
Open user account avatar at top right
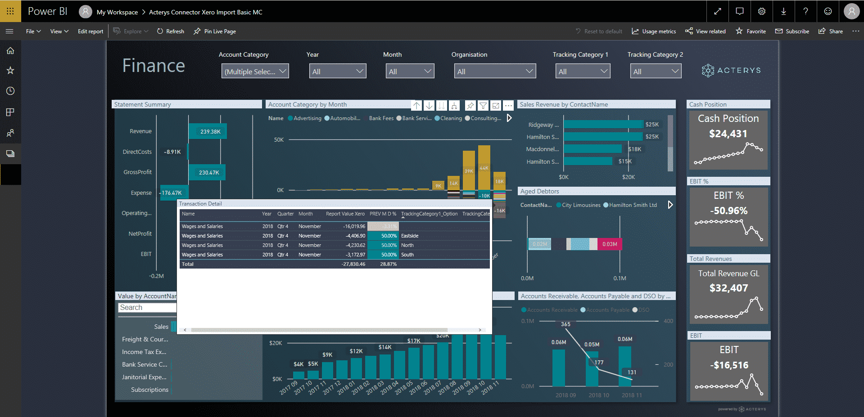click(851, 11)
